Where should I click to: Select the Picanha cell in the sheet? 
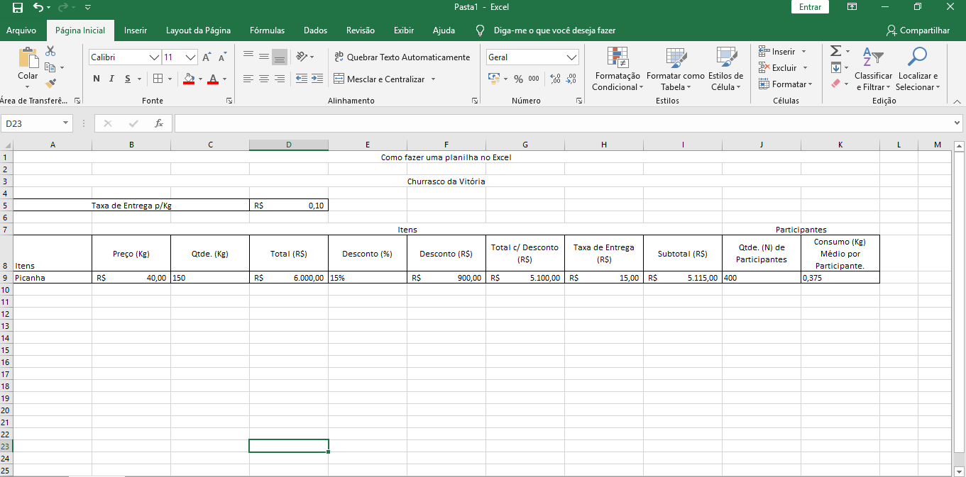pyautogui.click(x=53, y=278)
